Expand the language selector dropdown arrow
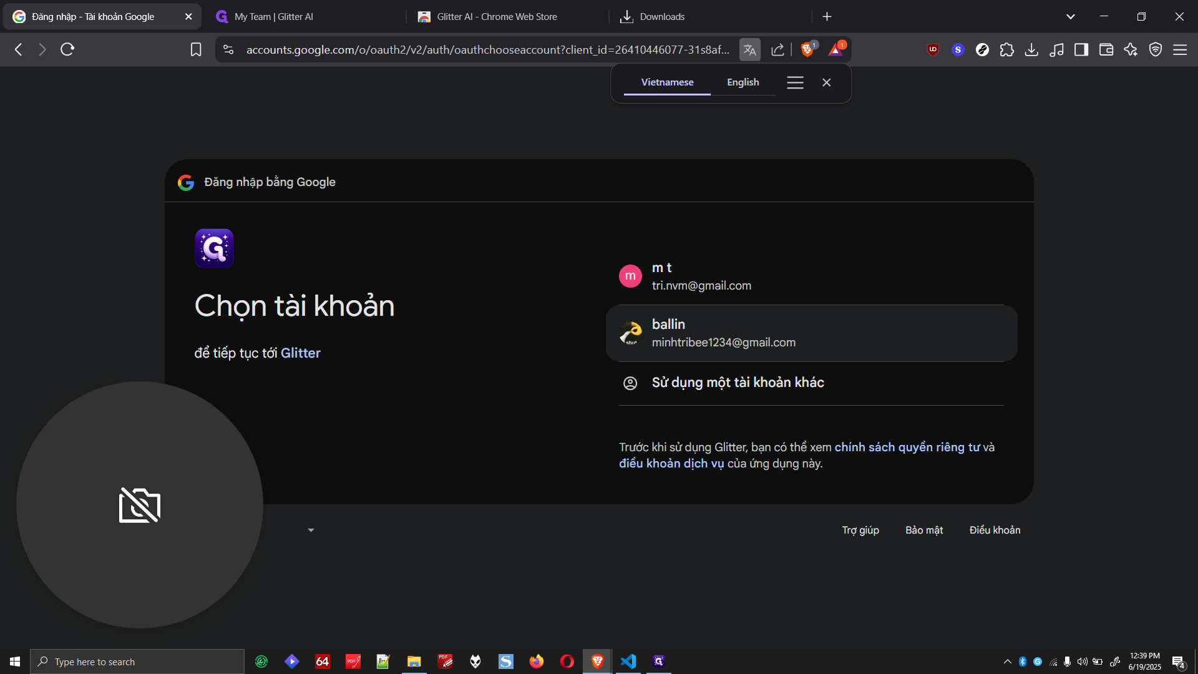The height and width of the screenshot is (674, 1198). pos(311,530)
